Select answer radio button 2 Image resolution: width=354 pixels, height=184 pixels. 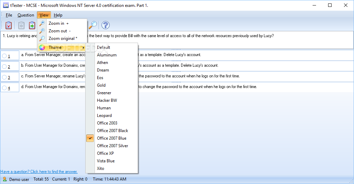[4, 66]
